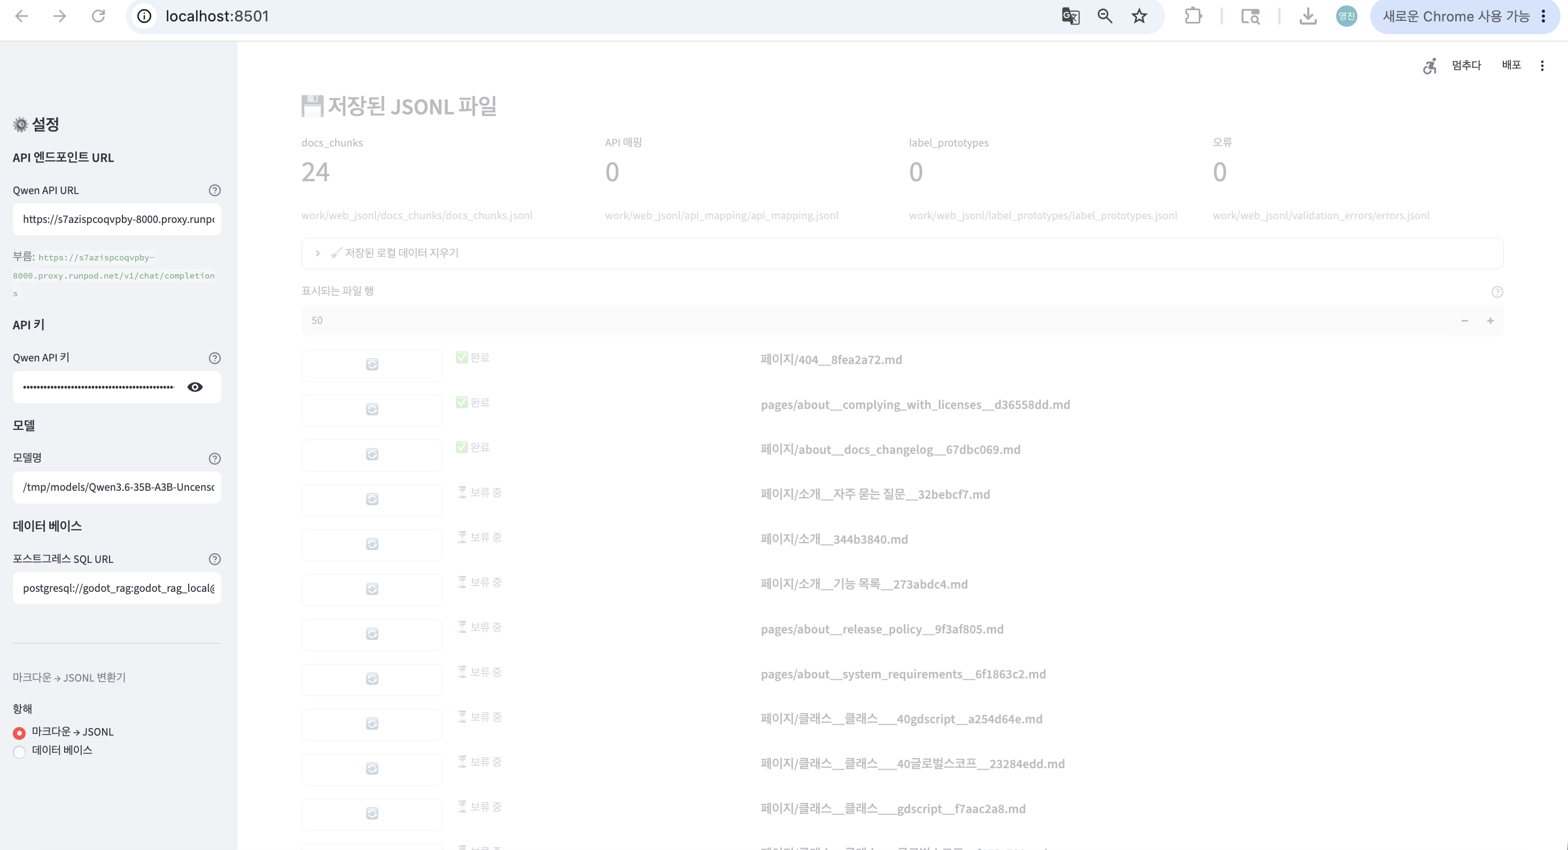Open Streamlit main menu three dots
The height and width of the screenshot is (850, 1568).
point(1542,65)
